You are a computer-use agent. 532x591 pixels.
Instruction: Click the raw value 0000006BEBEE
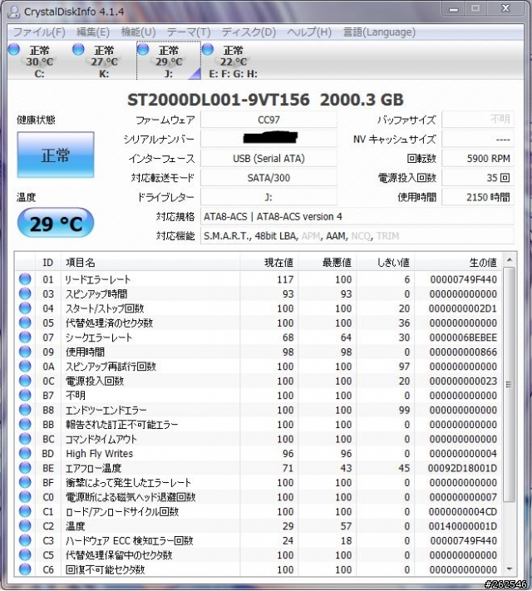tap(463, 337)
